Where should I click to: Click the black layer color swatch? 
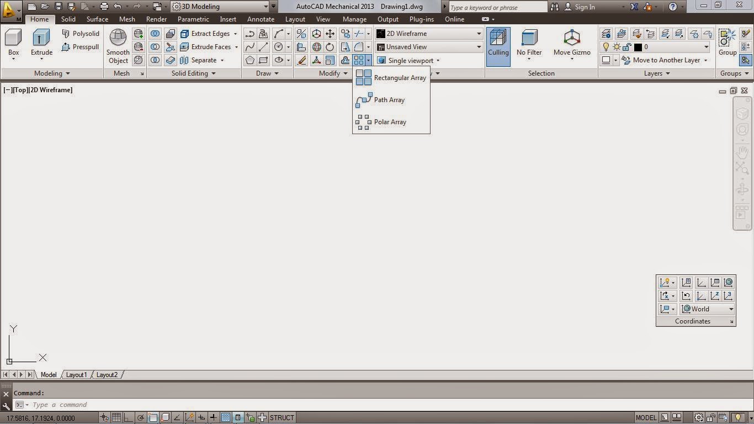[638, 47]
